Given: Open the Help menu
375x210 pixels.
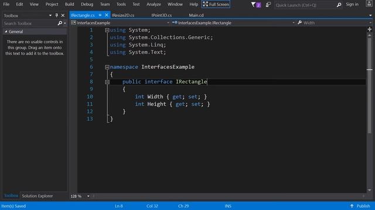Looking at the screenshot, I should coord(194,4).
